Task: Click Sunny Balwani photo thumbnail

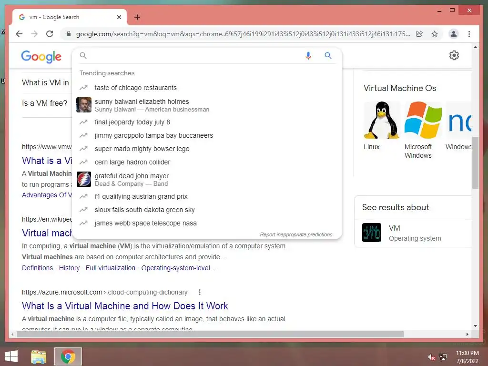Action: (x=84, y=105)
